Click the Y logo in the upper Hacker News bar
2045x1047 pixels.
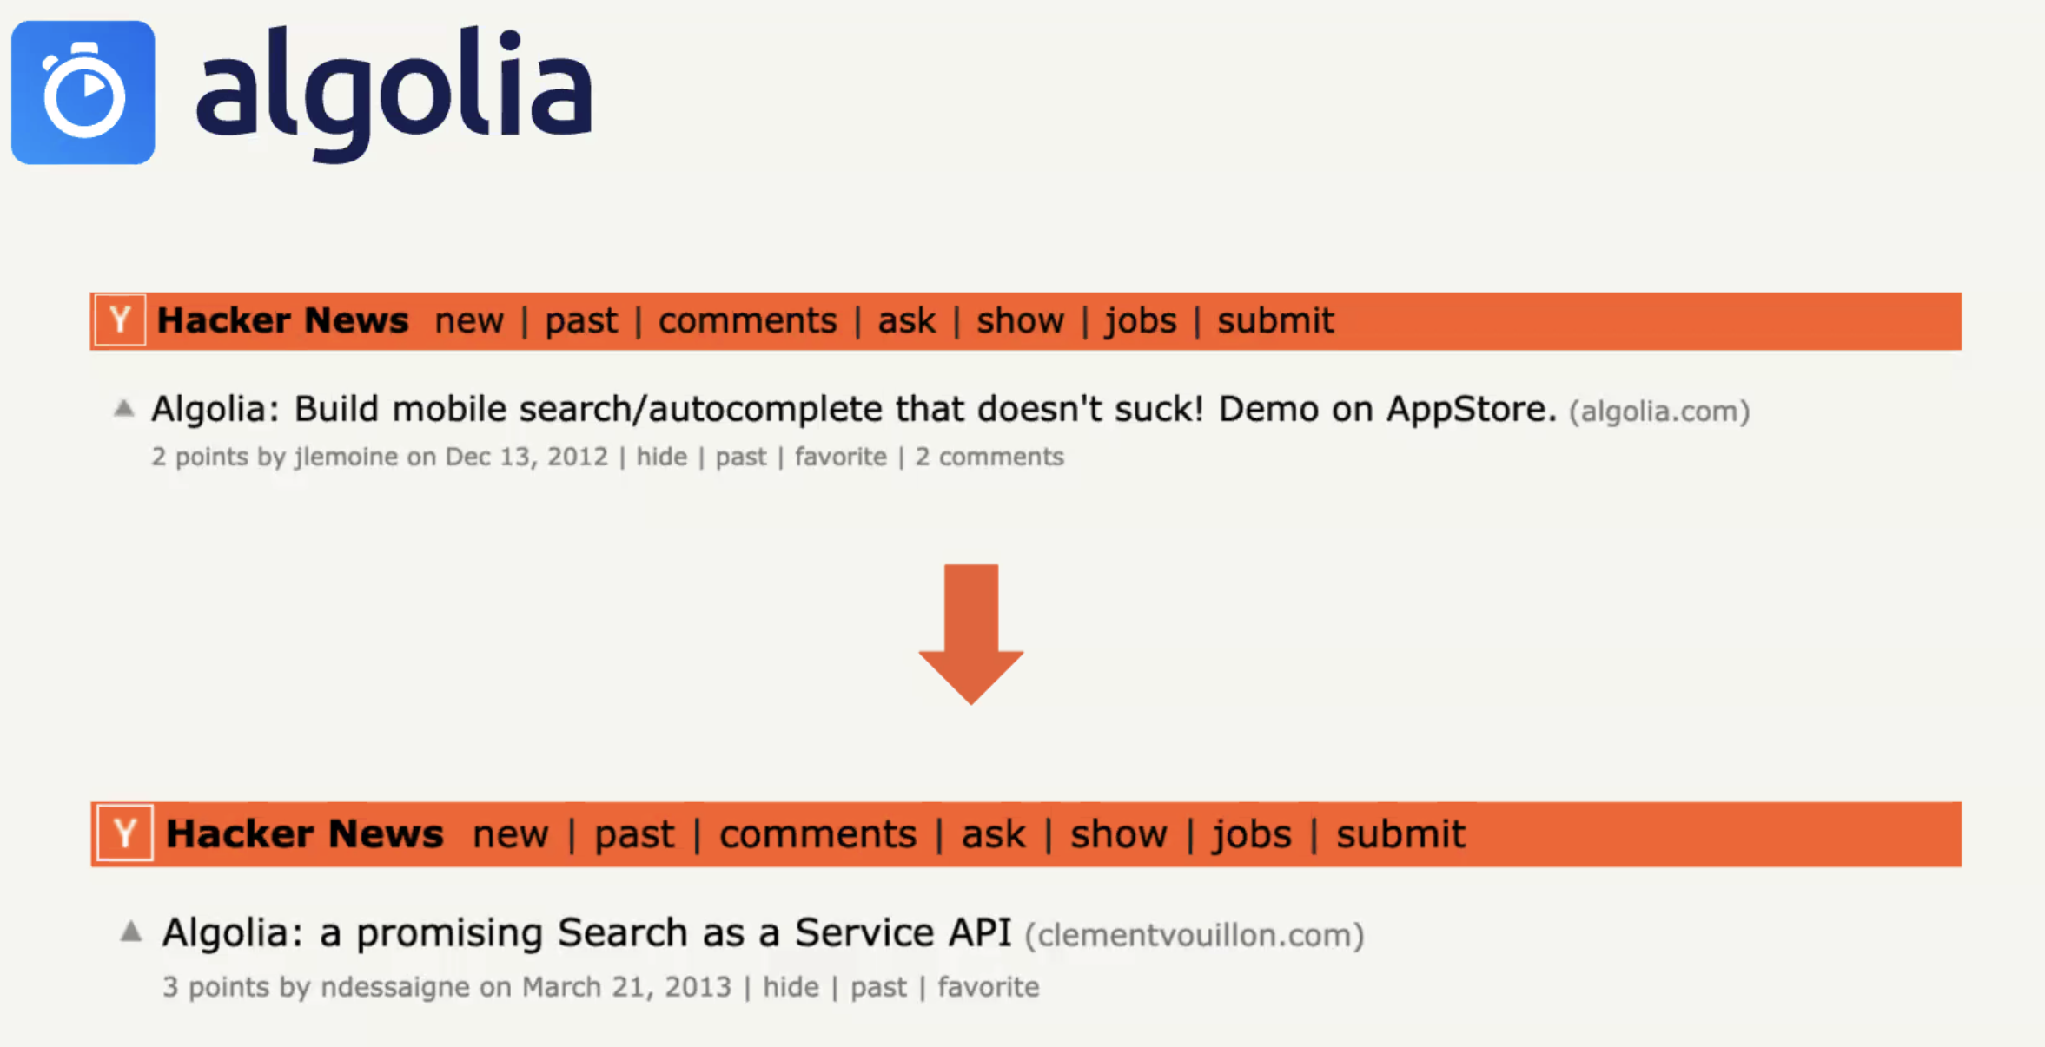(x=120, y=320)
